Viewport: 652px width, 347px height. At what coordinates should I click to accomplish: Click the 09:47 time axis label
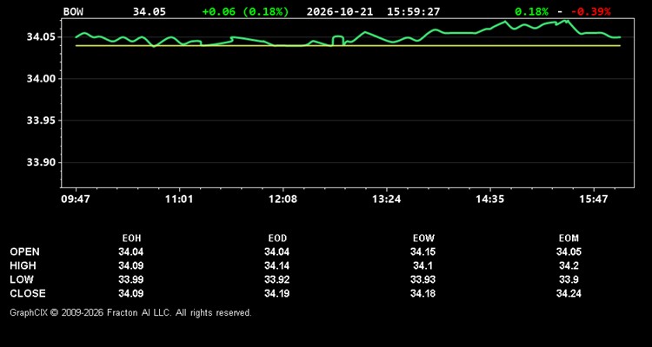[x=76, y=200]
